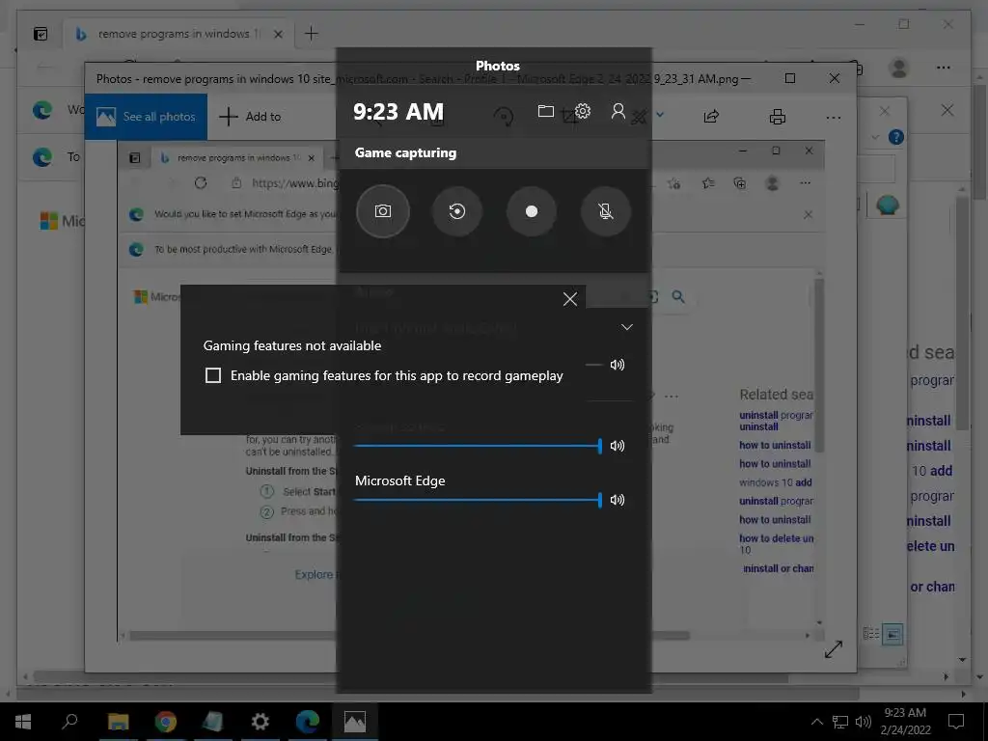
Task: Click the Game capturing panel header
Action: click(493, 152)
